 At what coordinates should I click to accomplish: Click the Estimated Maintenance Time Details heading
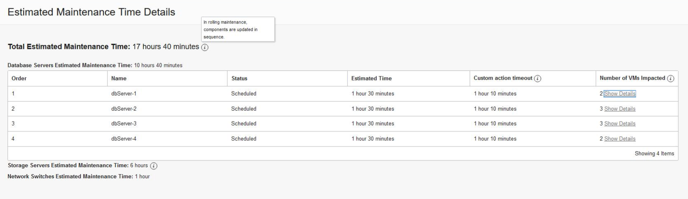point(91,12)
